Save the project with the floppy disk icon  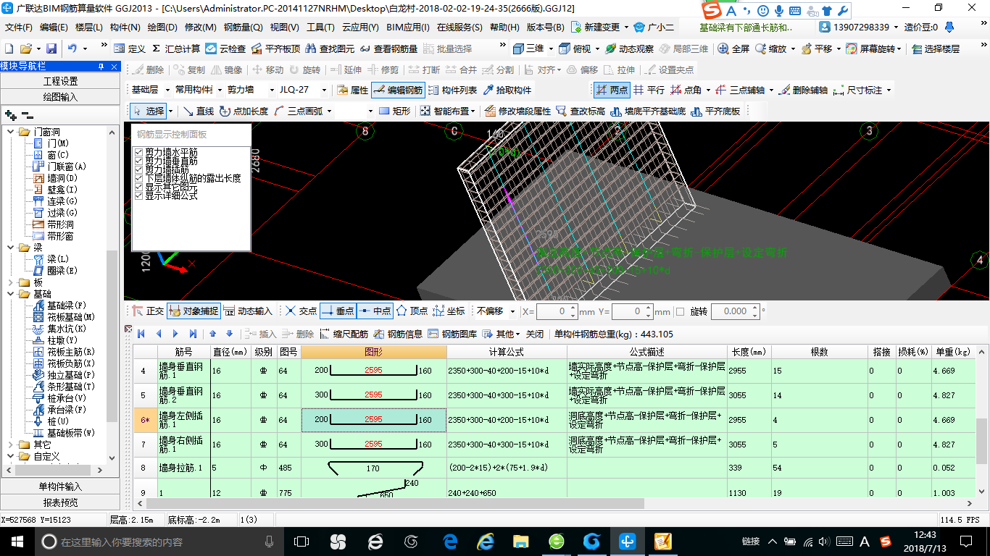click(51, 49)
